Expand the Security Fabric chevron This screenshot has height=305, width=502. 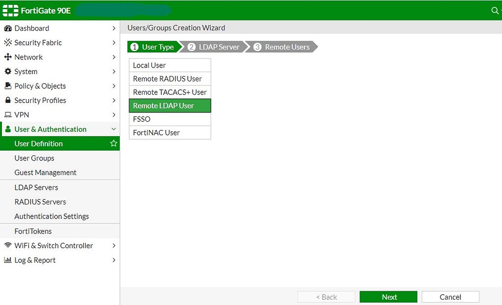[x=114, y=43]
